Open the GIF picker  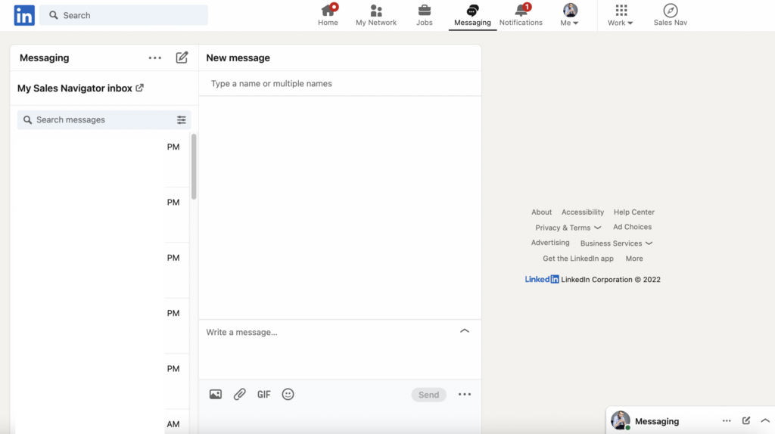(x=263, y=394)
